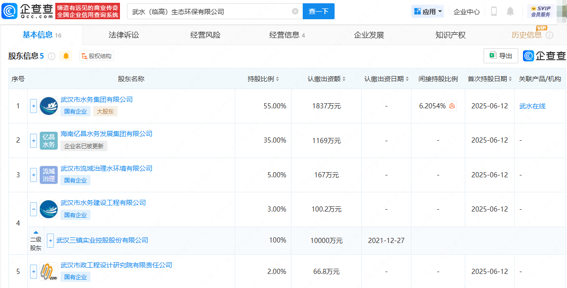Viewport: 567px width, 288px height.
Task: Click the 2021-12-27 date cell
Action: [x=386, y=240]
